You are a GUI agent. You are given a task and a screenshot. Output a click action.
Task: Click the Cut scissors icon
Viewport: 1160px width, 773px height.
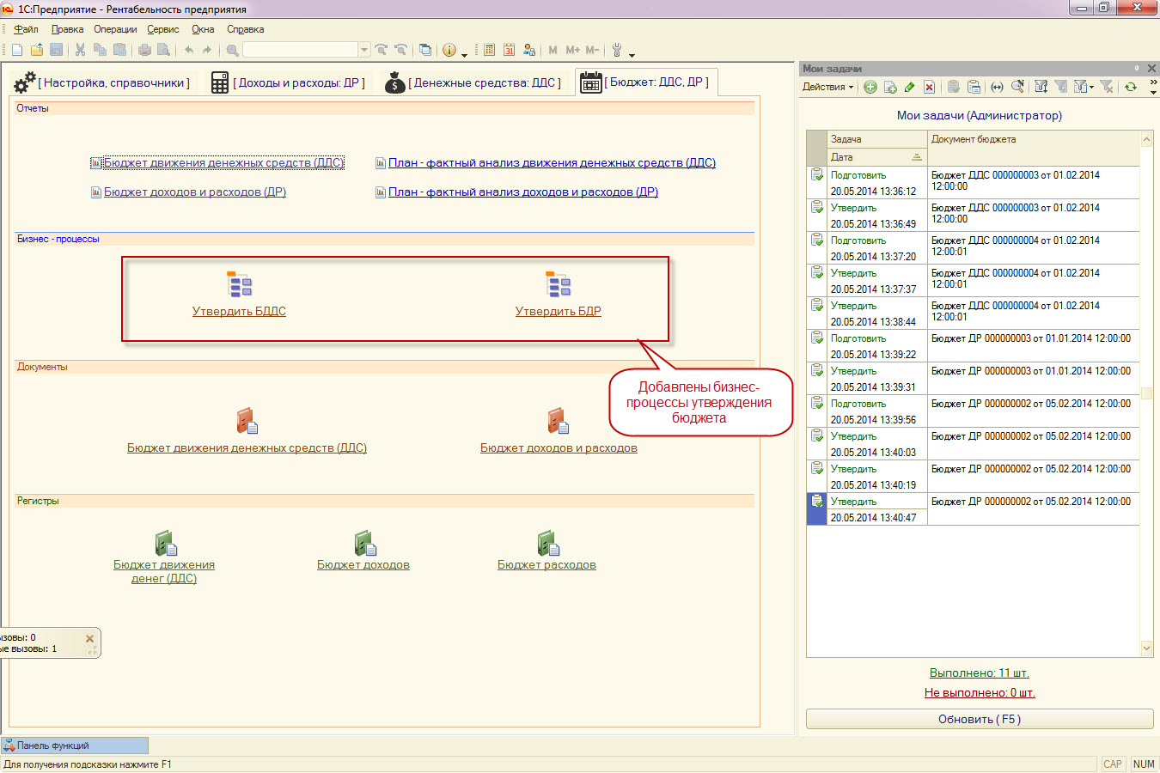click(80, 50)
